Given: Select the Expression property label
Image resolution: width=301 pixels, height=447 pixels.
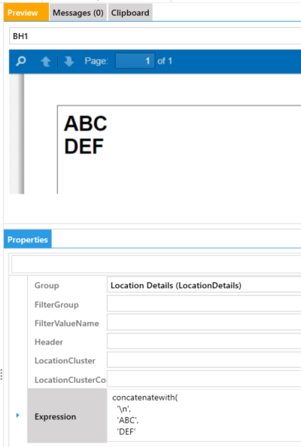Looking at the screenshot, I should coord(55,416).
